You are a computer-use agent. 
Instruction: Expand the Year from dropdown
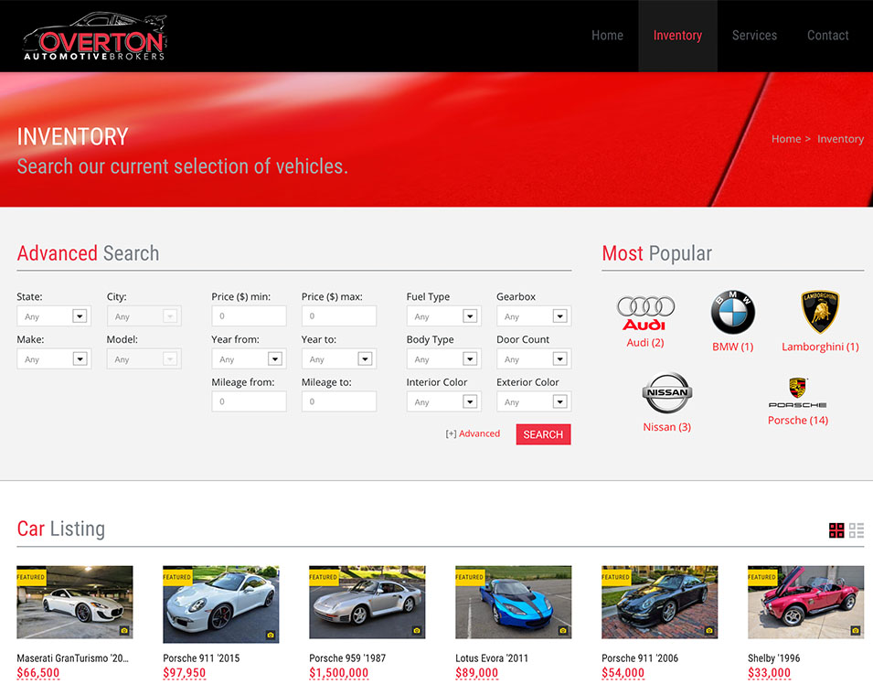(249, 359)
